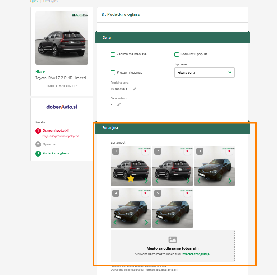Move photo 4 right with green arrow
Viewport: 277px width, 275px height.
pos(146,222)
